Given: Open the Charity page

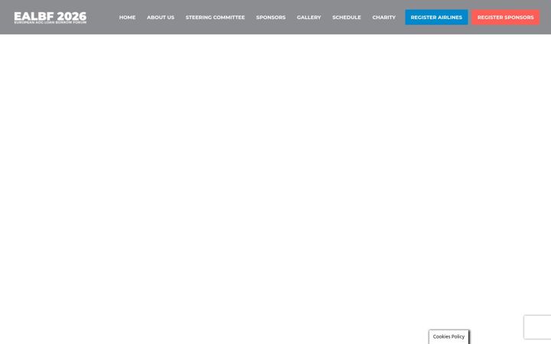Looking at the screenshot, I should tap(383, 17).
